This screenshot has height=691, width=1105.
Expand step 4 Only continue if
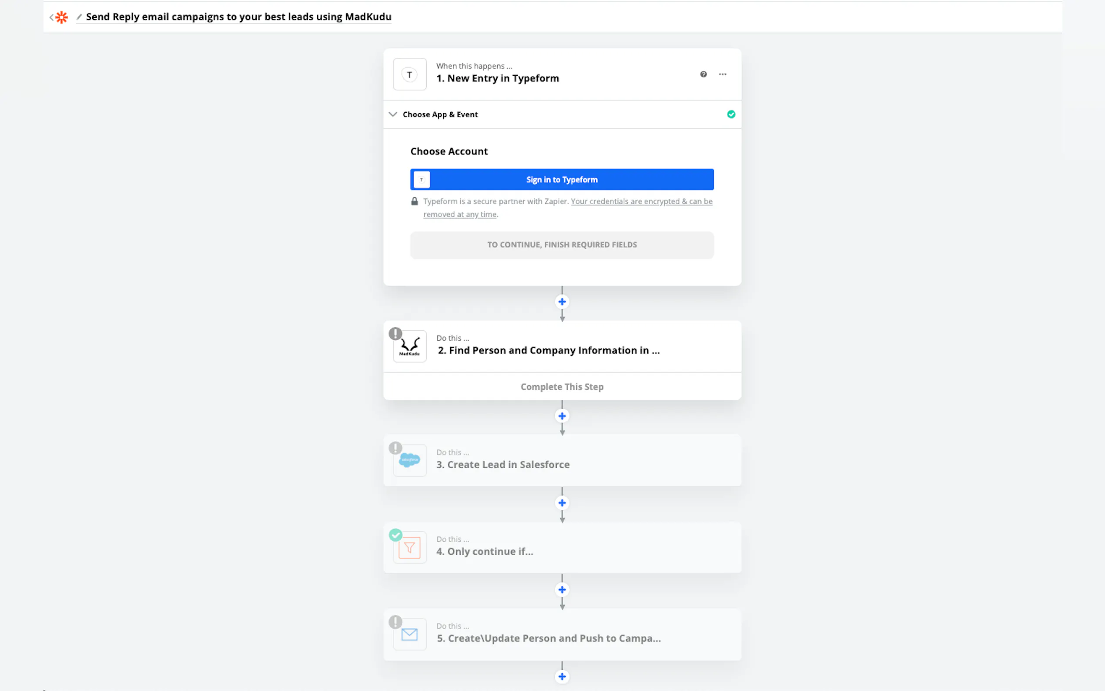point(490,551)
